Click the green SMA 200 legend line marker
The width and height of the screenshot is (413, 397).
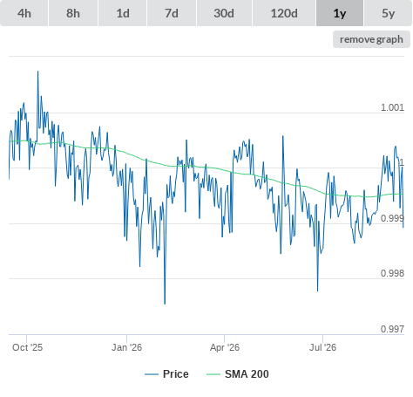213,374
